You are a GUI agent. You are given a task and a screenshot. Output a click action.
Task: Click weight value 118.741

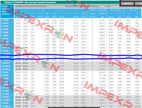pyautogui.click(x=102, y=103)
